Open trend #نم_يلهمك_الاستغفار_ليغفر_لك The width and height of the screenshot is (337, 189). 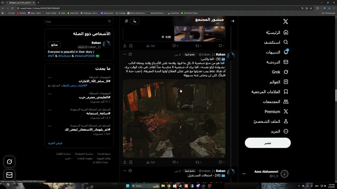click(x=87, y=130)
